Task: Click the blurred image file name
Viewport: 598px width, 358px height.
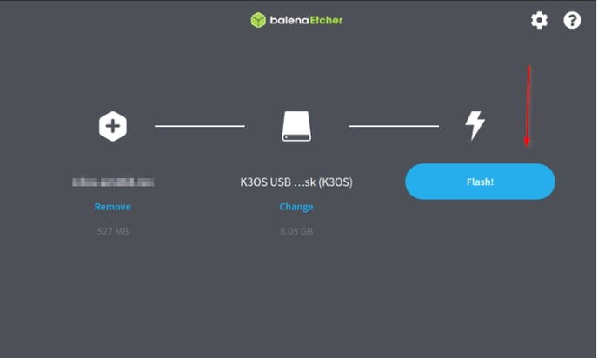Action: pyautogui.click(x=113, y=182)
